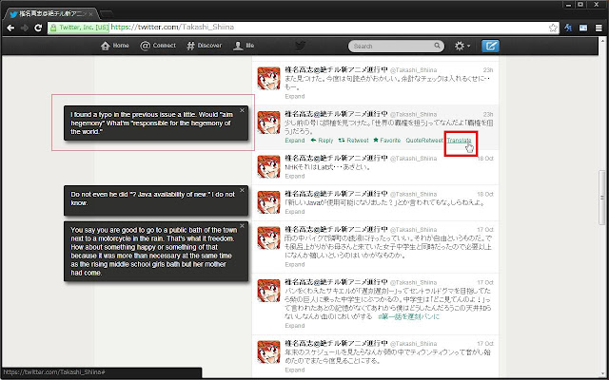The width and height of the screenshot is (609, 380).
Task: Click the avatar of the Java tweet
Action: coord(268,202)
